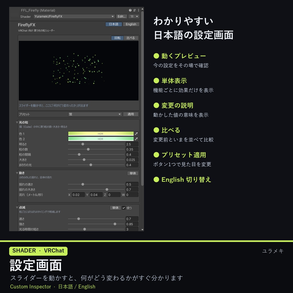Click the eyedropper for 色 2
293x293 pixels.
click(x=136, y=139)
